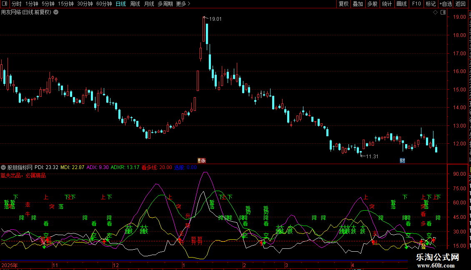Toggle the right side panel icon

point(443,12)
